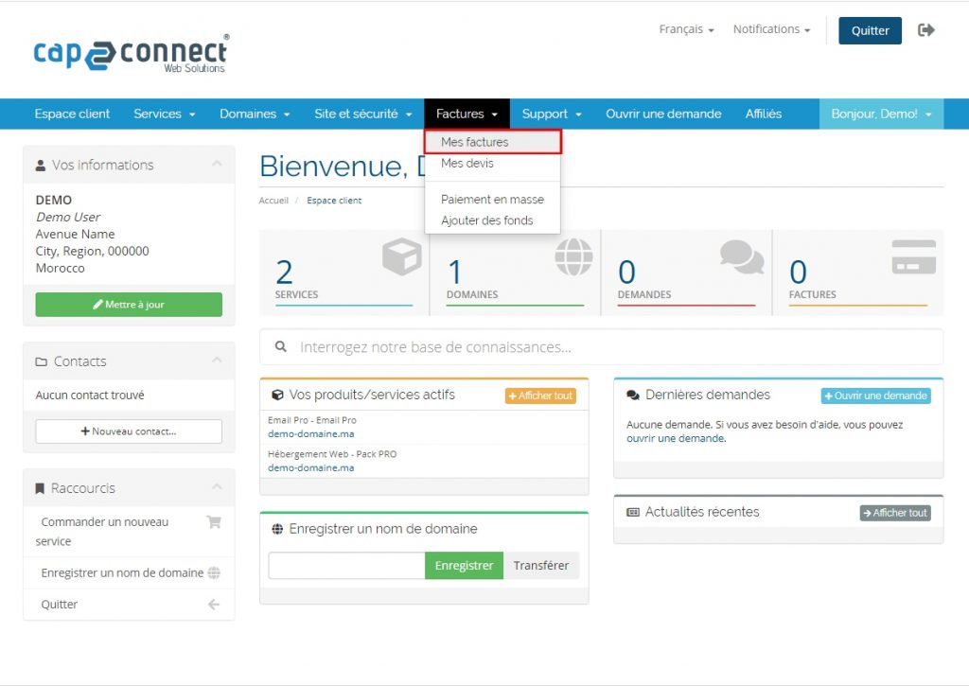This screenshot has width=969, height=686.
Task: Choose Ajouter des fonds menu entry
Action: pos(486,220)
